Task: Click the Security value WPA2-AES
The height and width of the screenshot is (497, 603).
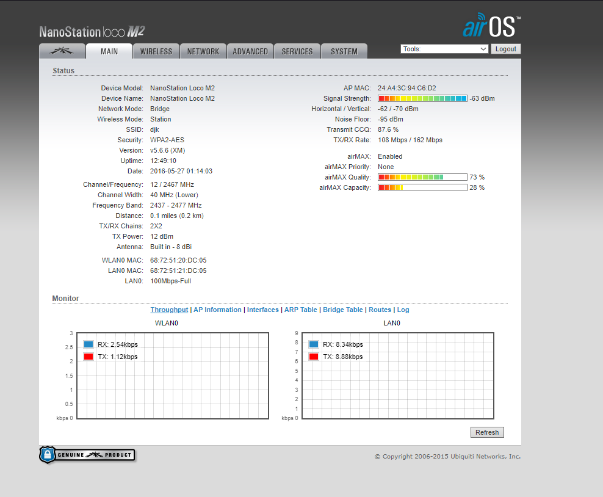Action: click(x=167, y=140)
